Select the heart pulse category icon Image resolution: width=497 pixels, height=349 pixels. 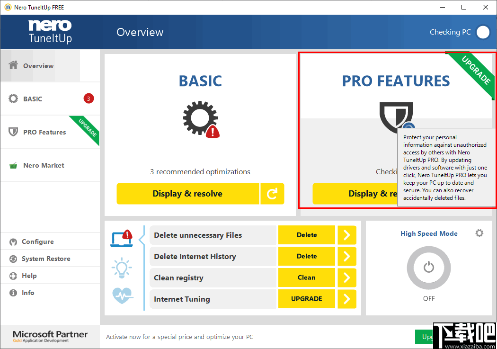pos(123,296)
